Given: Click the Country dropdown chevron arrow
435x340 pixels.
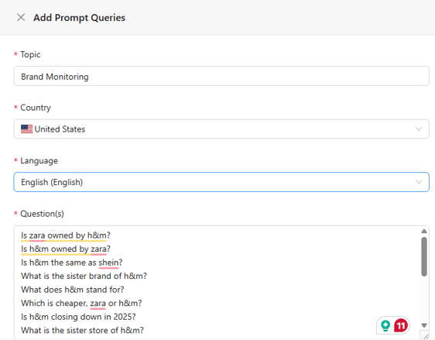Looking at the screenshot, I should [419, 129].
